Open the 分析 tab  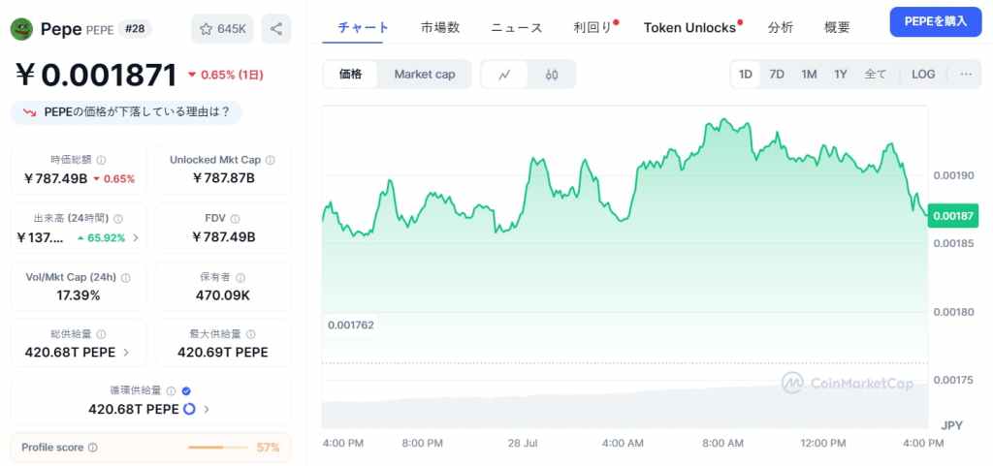point(781,28)
